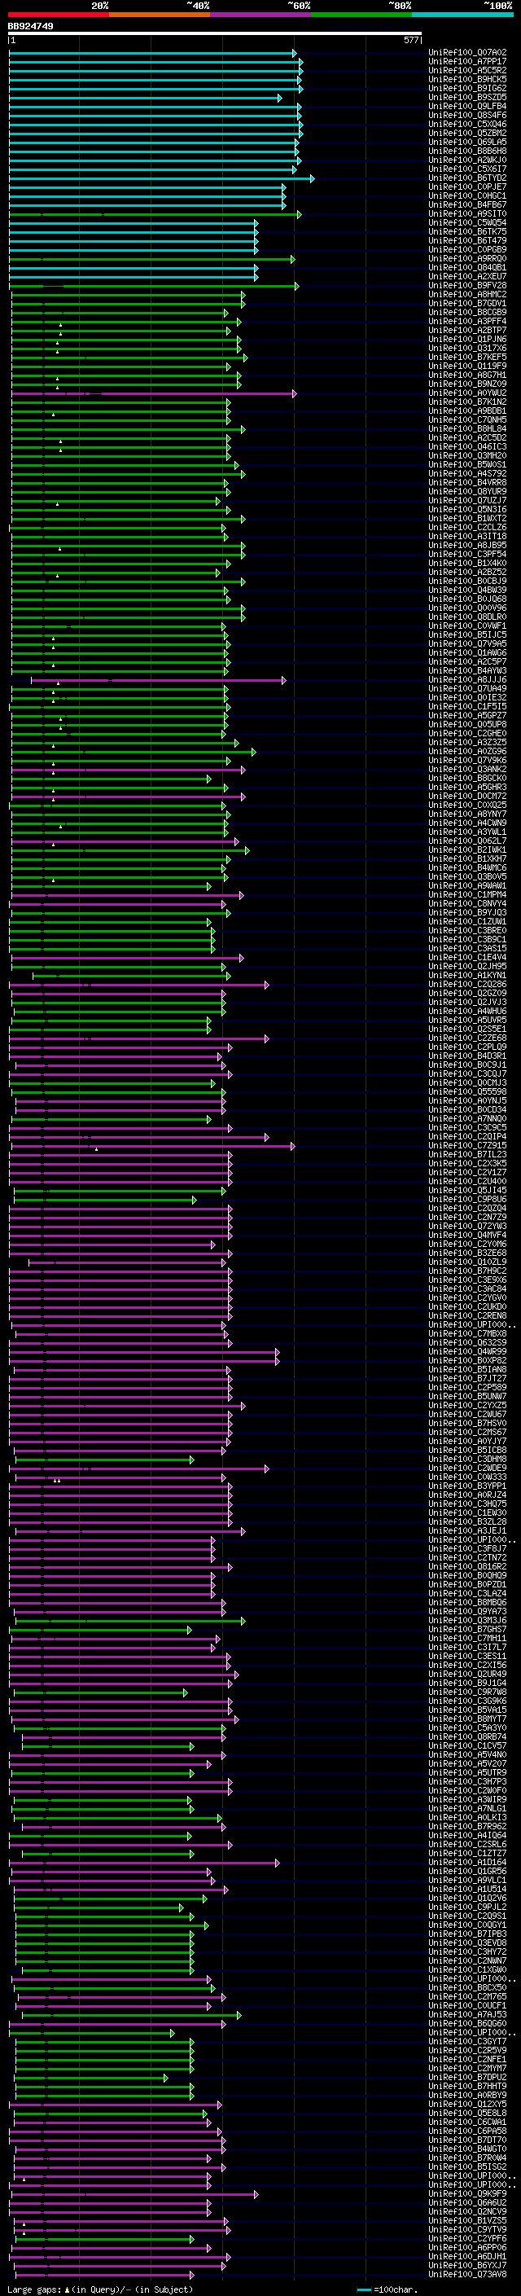Pick the UniRef100_Q9K9F9 row label
Viewport: 521px width, 2296px height.
coord(467,2193)
